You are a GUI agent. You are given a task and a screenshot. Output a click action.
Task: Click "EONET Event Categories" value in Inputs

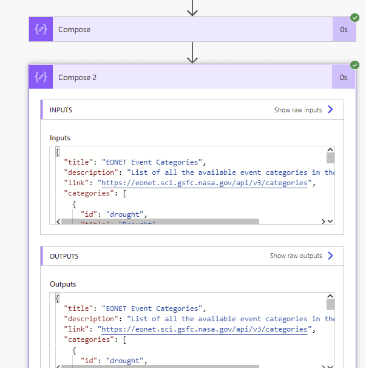click(x=152, y=162)
